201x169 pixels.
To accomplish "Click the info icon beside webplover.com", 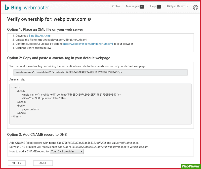I will coord(89,19).
